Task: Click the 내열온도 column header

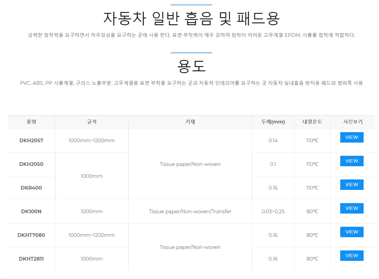Action: point(312,122)
